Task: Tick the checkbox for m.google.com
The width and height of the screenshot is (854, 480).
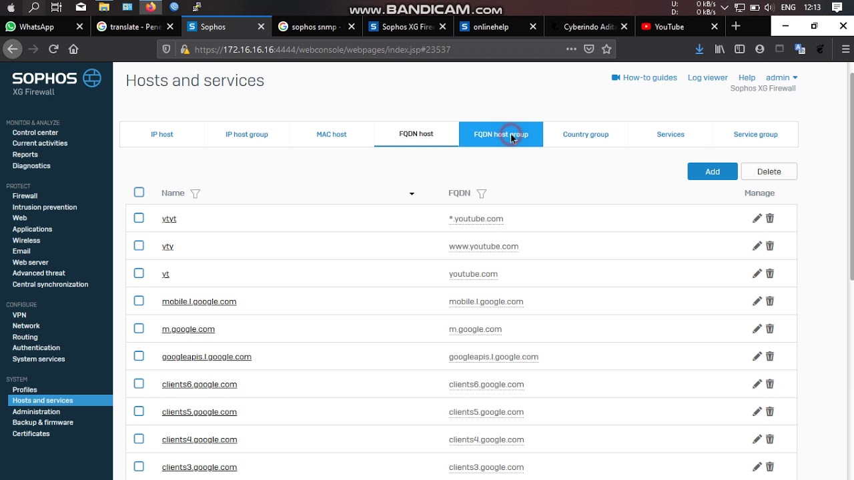Action: 139,328
